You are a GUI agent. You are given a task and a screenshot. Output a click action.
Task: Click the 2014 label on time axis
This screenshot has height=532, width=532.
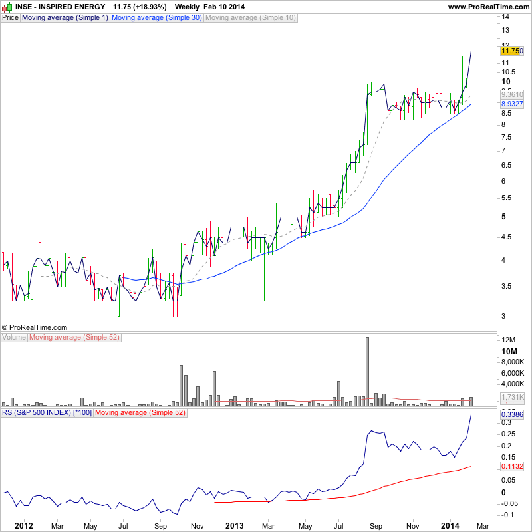coord(450,526)
